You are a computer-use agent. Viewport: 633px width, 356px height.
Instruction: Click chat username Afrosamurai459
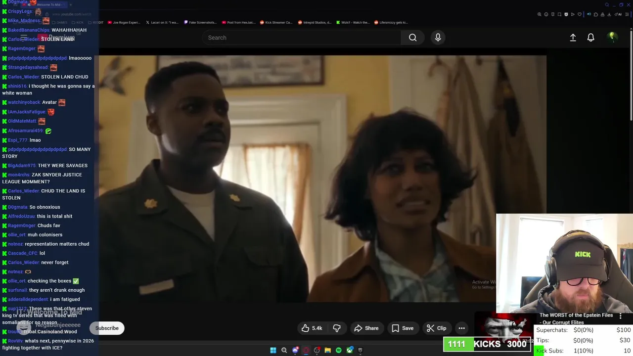pyautogui.click(x=25, y=131)
